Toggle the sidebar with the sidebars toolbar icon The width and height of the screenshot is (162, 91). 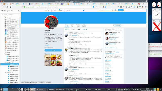(121, 7)
